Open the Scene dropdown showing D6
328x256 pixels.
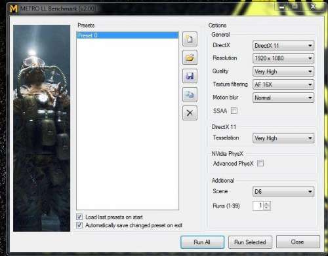click(x=283, y=192)
